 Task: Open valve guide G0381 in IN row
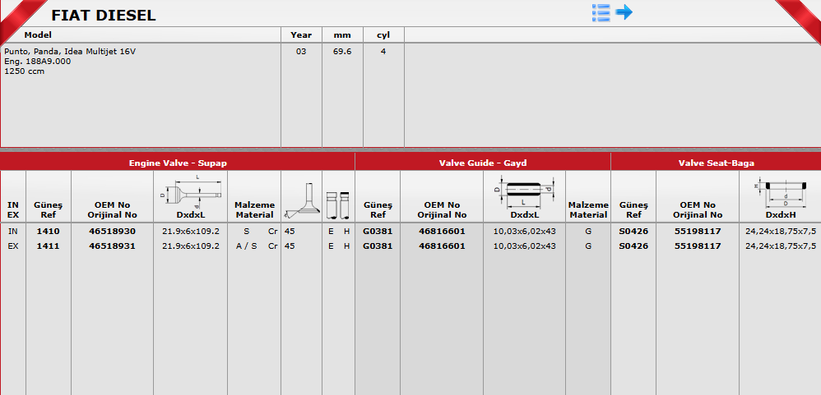378,232
